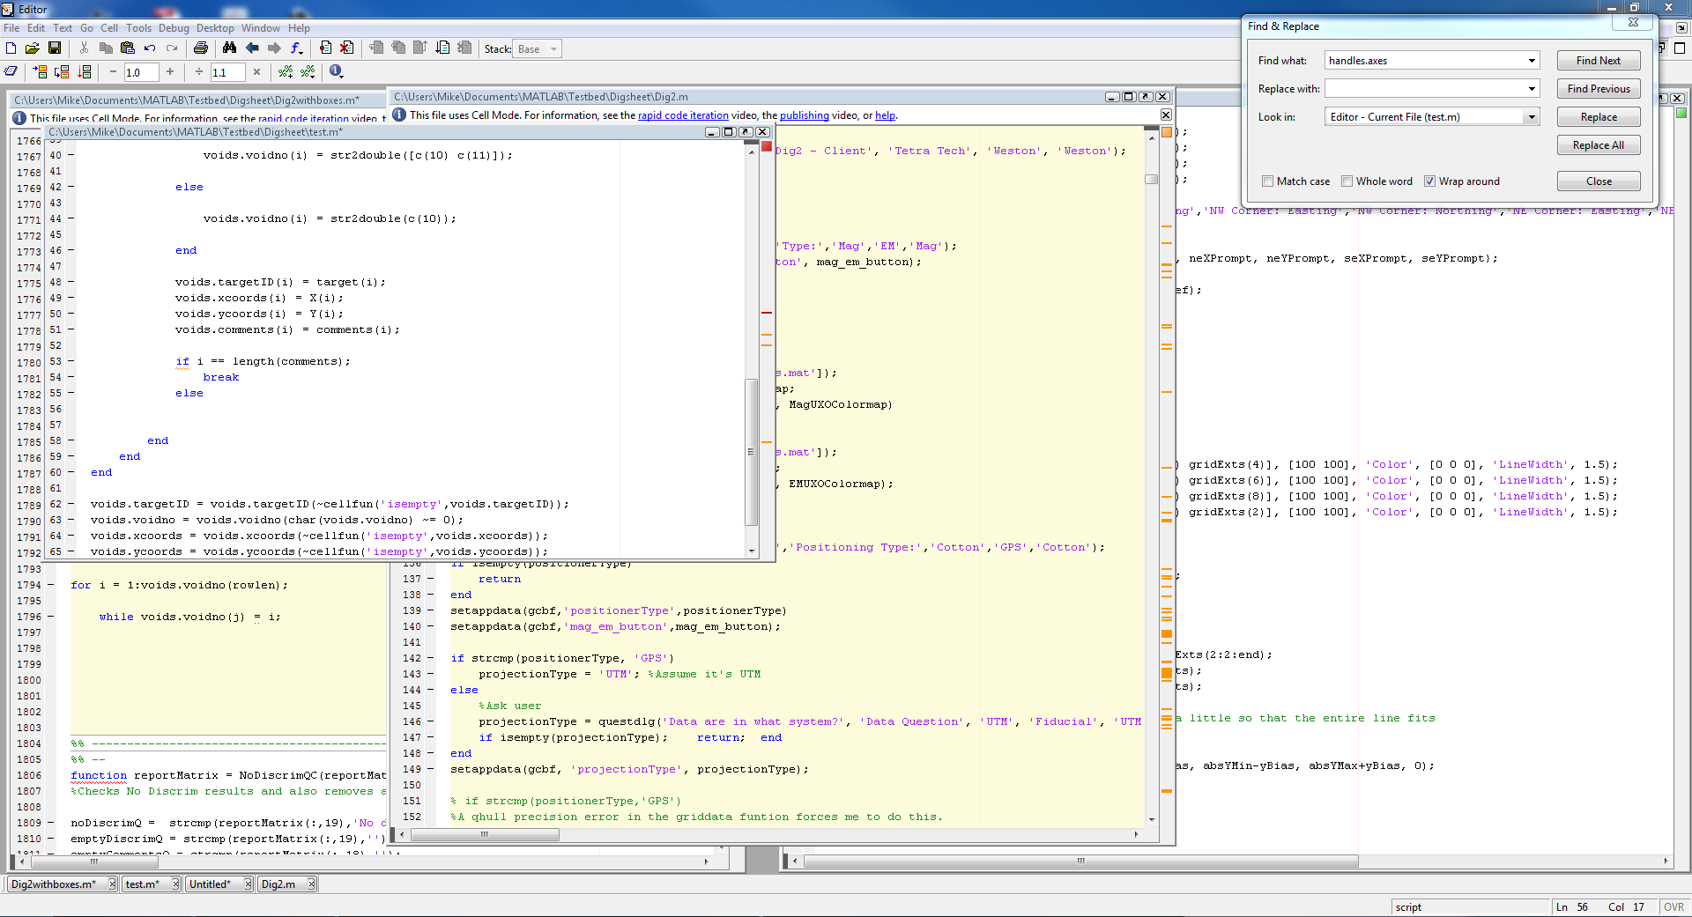The width and height of the screenshot is (1692, 917).
Task: Click the Replace with text field
Action: 1425,89
